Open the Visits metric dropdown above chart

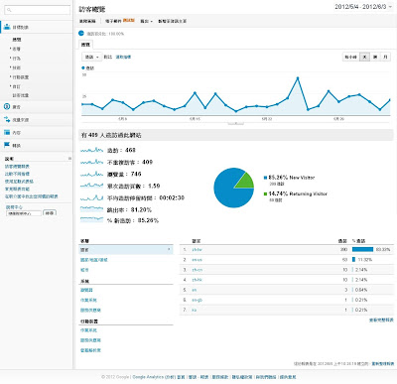[x=91, y=57]
